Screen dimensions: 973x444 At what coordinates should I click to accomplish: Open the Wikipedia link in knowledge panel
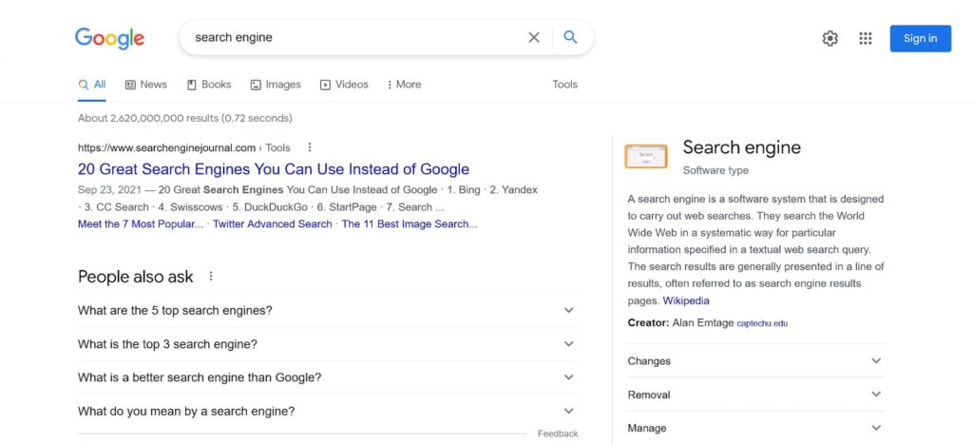point(686,300)
